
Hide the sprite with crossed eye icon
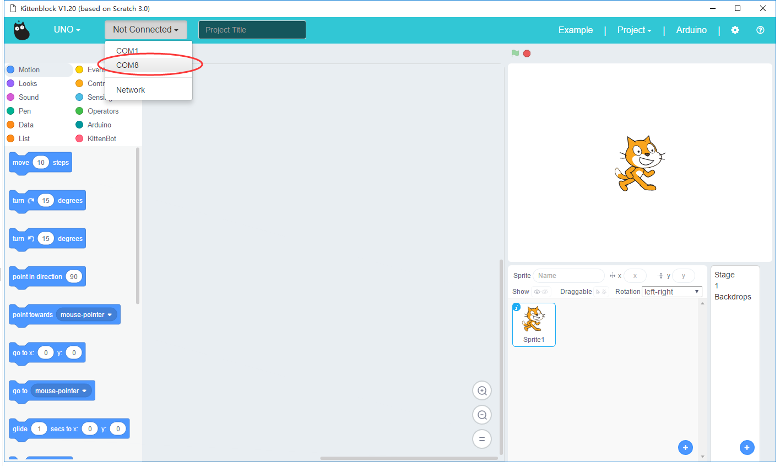[545, 292]
